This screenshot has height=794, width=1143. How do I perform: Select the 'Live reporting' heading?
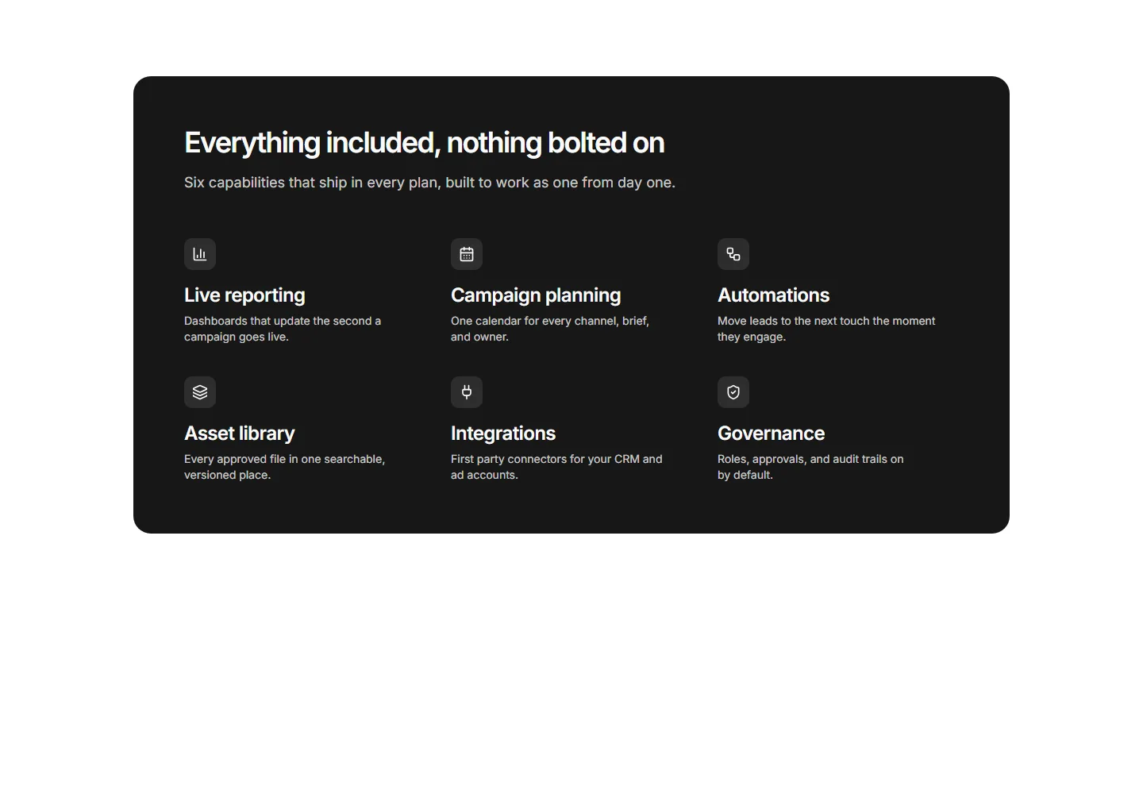pyautogui.click(x=244, y=295)
